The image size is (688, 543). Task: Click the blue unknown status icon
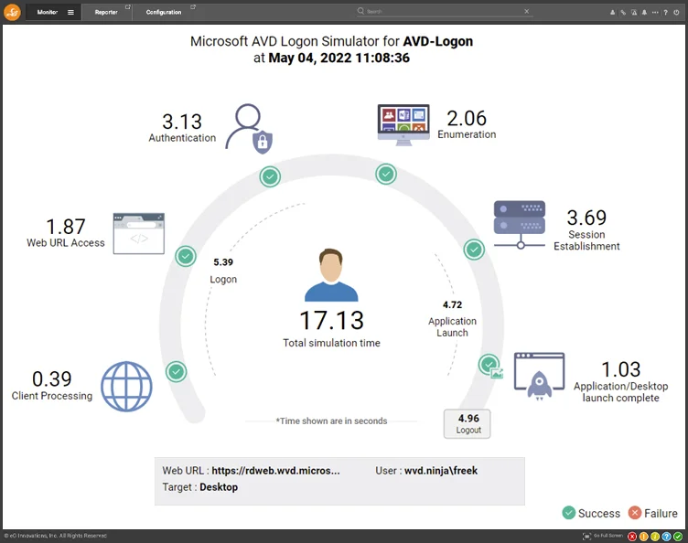tap(666, 537)
